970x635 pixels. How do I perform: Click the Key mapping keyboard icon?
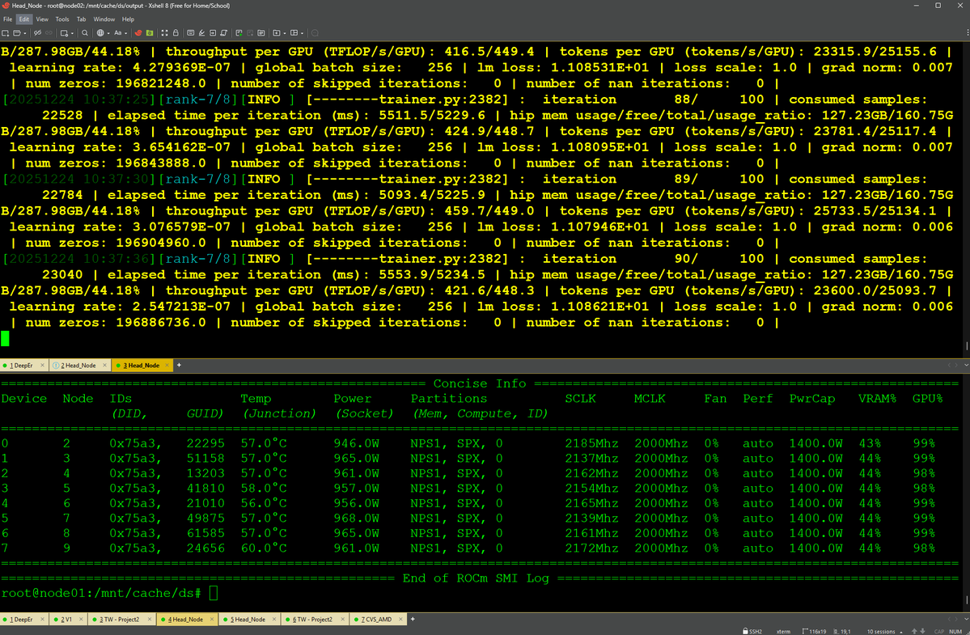pyautogui.click(x=191, y=33)
